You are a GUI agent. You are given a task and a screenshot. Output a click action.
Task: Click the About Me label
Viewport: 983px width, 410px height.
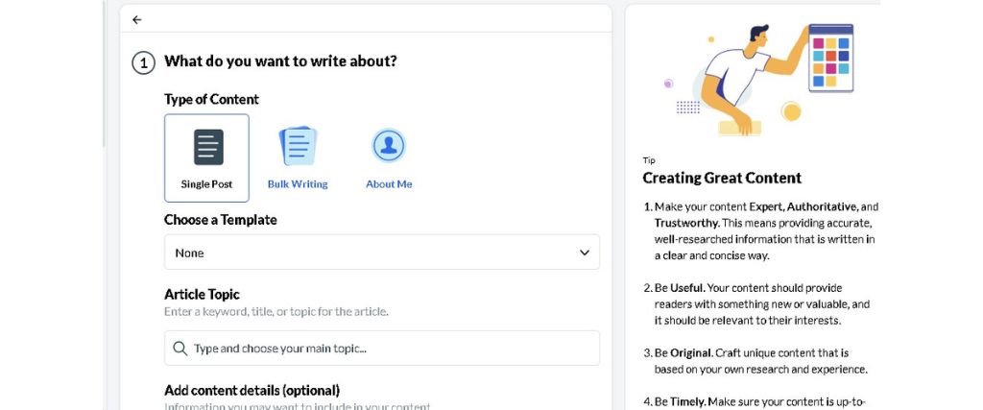pos(389,184)
